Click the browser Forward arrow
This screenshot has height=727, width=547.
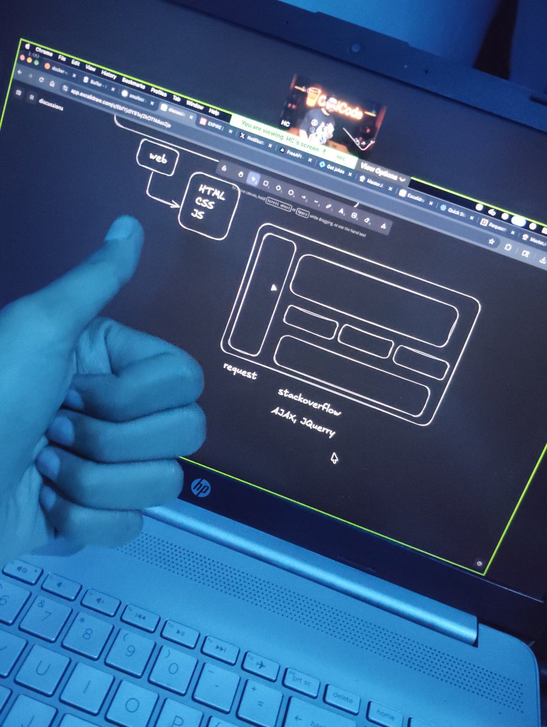pos(30,76)
